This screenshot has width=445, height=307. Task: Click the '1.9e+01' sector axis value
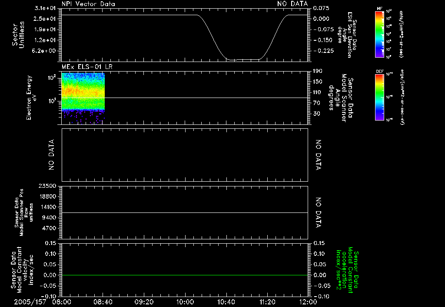click(x=45, y=29)
